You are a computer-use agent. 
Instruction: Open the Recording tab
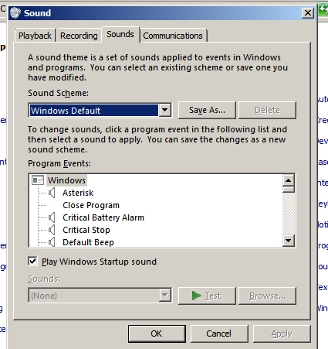(79, 36)
